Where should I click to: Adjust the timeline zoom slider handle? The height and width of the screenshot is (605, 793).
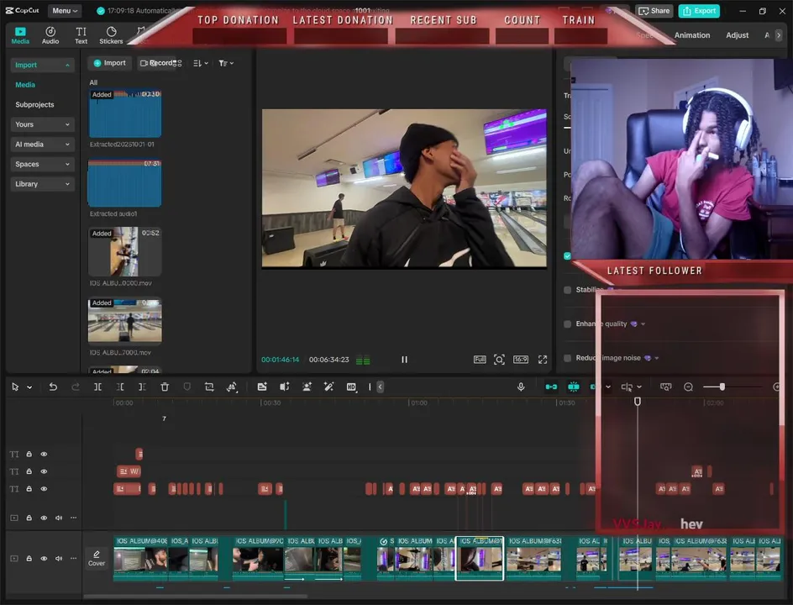click(x=722, y=387)
